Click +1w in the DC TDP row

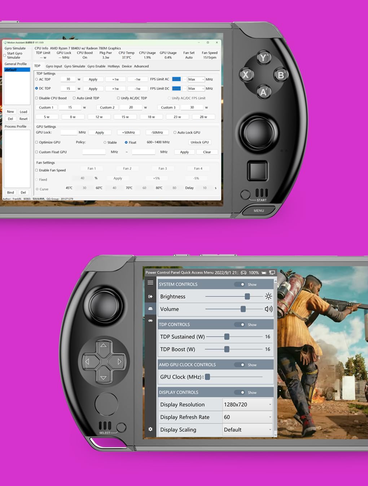(115, 89)
